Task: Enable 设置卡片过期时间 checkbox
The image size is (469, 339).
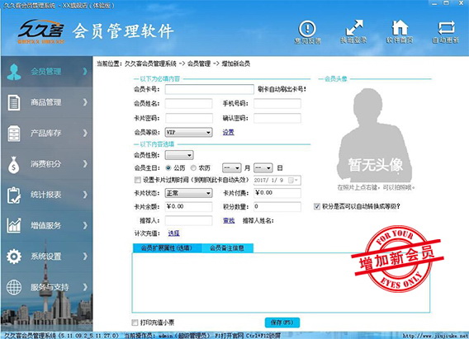Action: 138,180
